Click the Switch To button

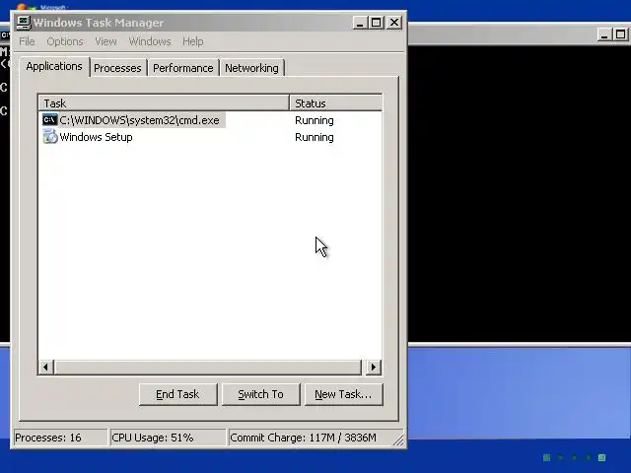(x=260, y=394)
